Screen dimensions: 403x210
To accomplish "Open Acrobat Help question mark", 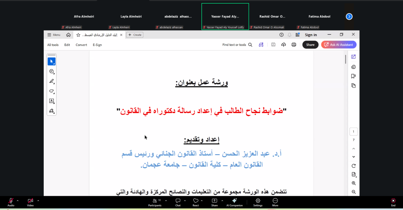I will click(x=281, y=35).
